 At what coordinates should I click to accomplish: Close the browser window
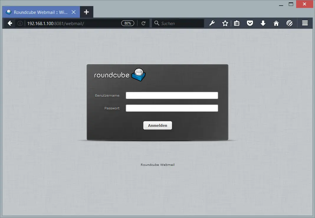pyautogui.click(x=305, y=4)
